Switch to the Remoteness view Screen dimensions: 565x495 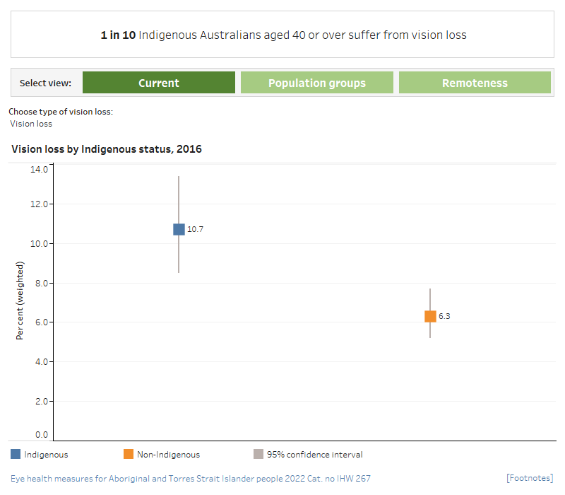[x=475, y=82]
